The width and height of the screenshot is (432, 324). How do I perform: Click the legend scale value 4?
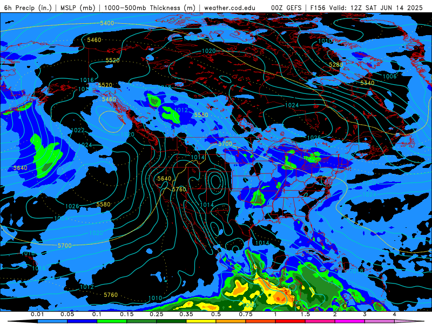(394, 314)
